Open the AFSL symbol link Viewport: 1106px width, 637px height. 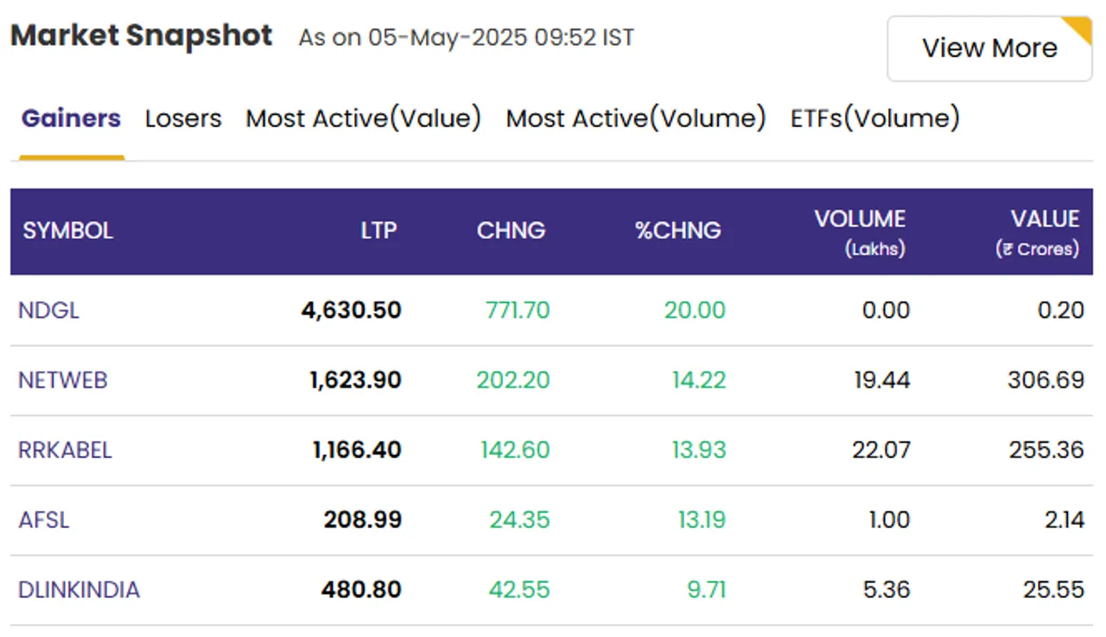43,520
